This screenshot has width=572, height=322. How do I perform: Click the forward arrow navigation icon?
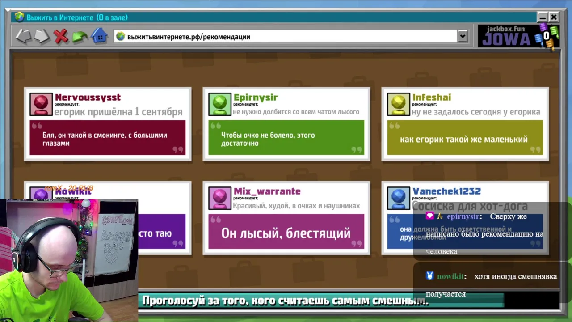click(42, 37)
